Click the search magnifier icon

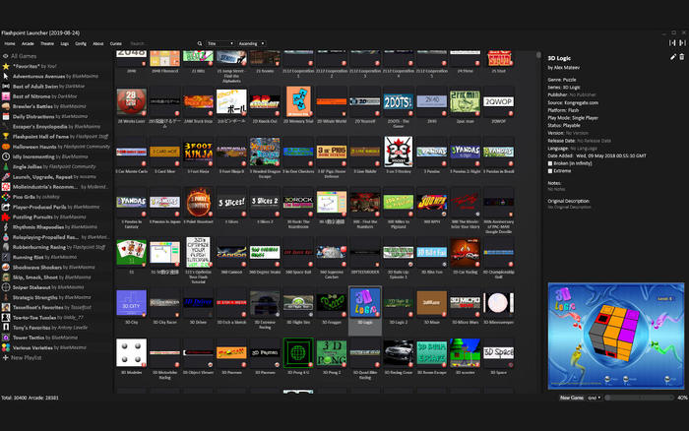coord(201,43)
